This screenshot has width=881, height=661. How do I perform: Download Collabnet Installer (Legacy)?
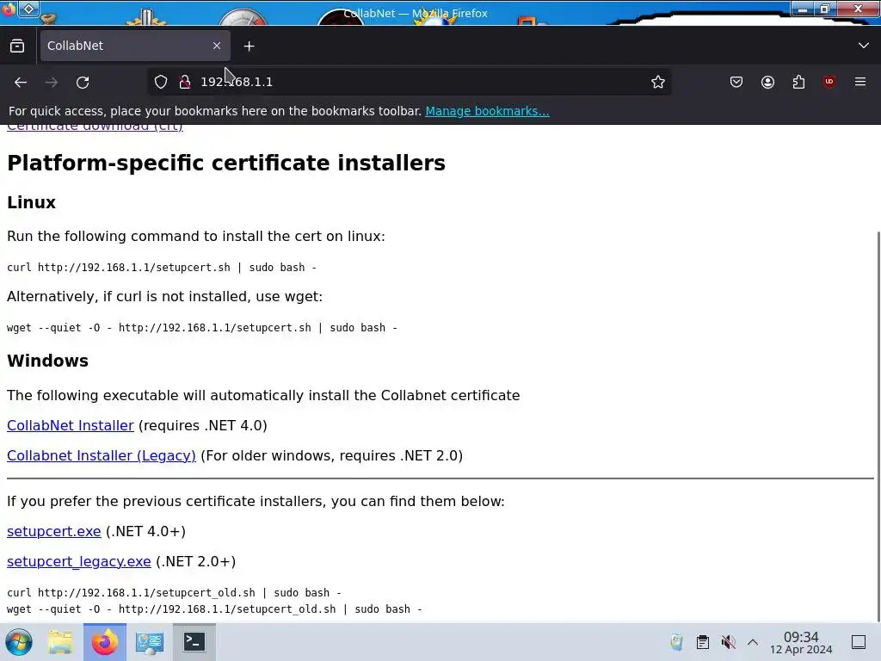[102, 456]
